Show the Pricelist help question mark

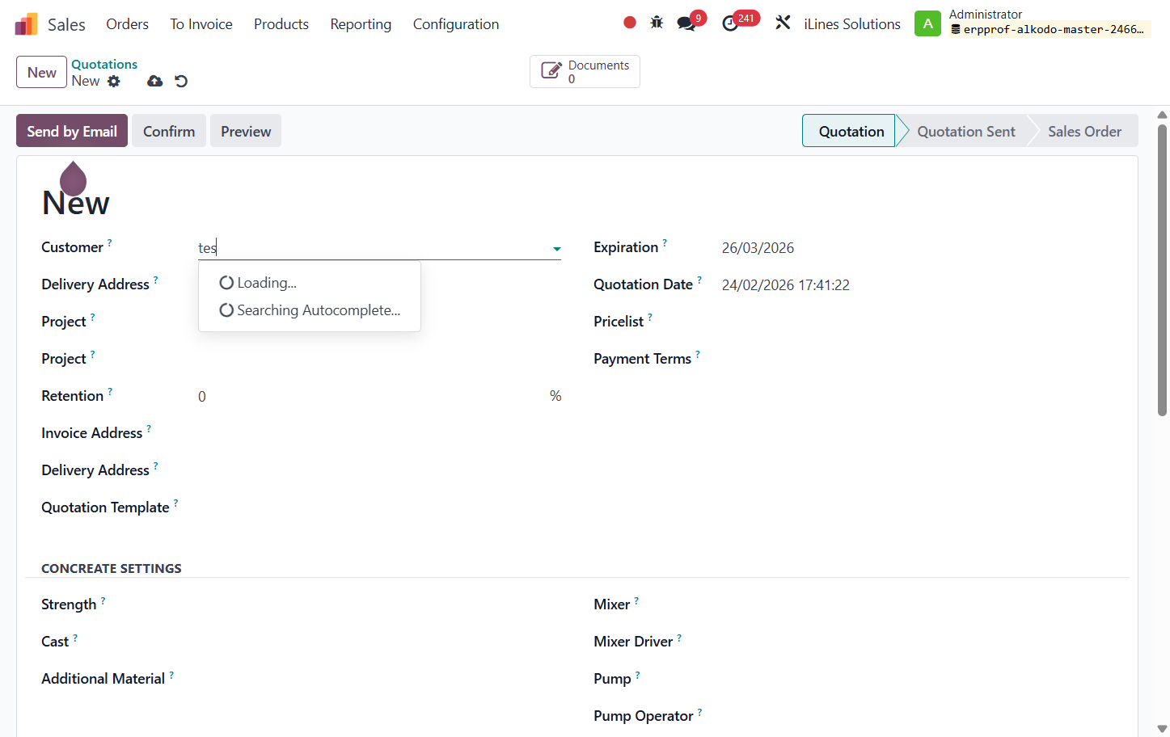(x=650, y=316)
